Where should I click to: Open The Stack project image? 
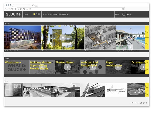coord(100,37)
